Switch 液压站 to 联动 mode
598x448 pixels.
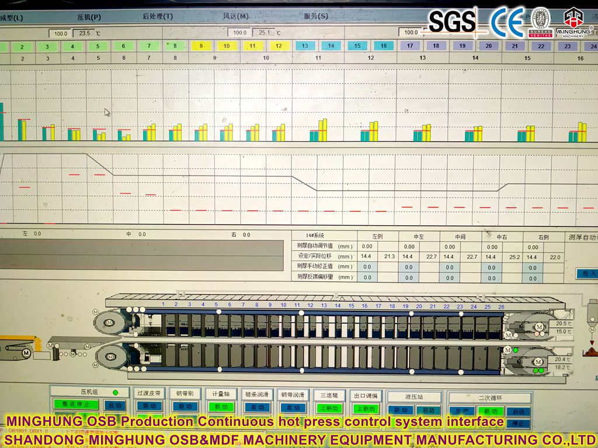pyautogui.click(x=401, y=410)
